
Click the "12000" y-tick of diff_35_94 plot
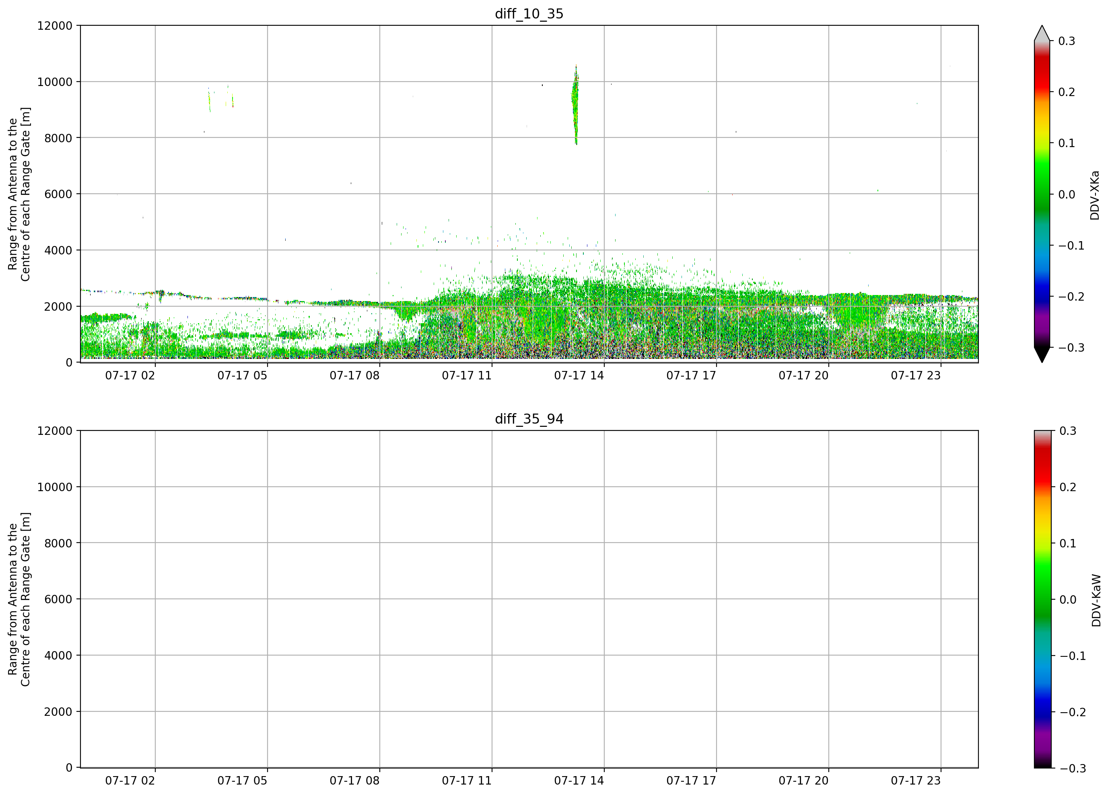(55, 431)
